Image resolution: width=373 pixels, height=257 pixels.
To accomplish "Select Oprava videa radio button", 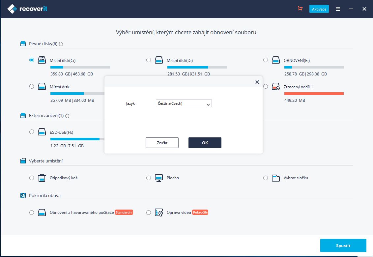I will click(149, 213).
